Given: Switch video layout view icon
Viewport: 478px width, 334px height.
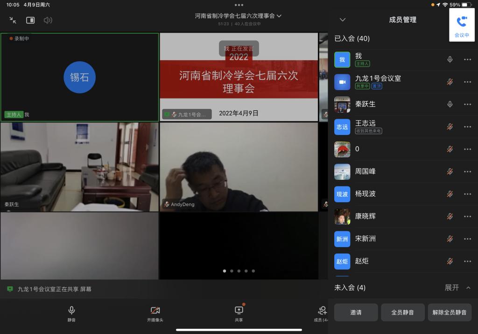Looking at the screenshot, I should point(30,20).
